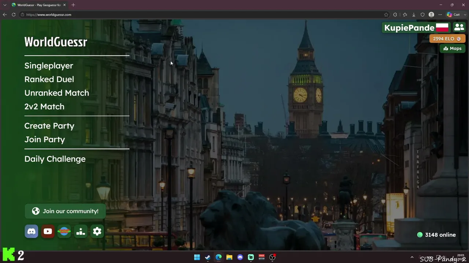469x263 pixels.
Task: Open the YouTube channel icon
Action: 48,231
